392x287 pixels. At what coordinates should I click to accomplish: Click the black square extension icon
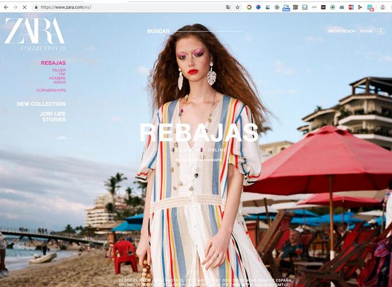pos(323,7)
